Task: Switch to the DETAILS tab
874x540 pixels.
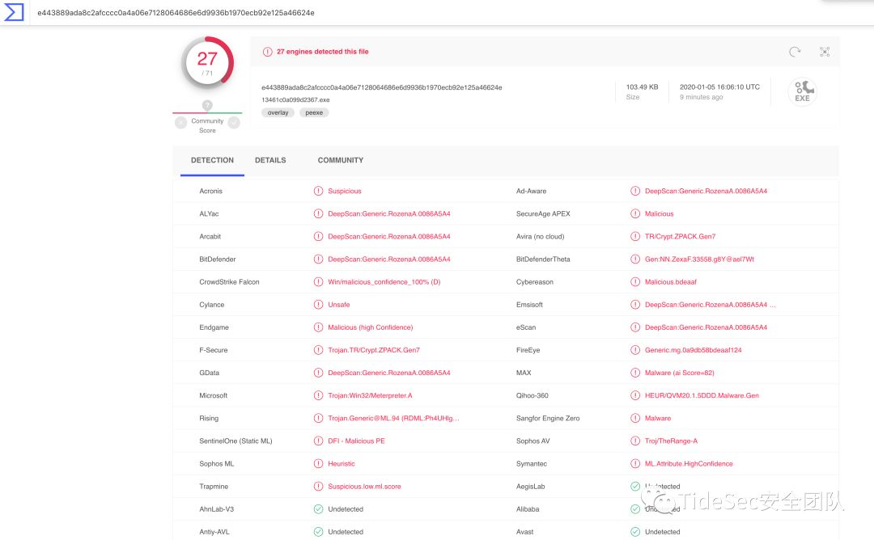Action: (270, 160)
